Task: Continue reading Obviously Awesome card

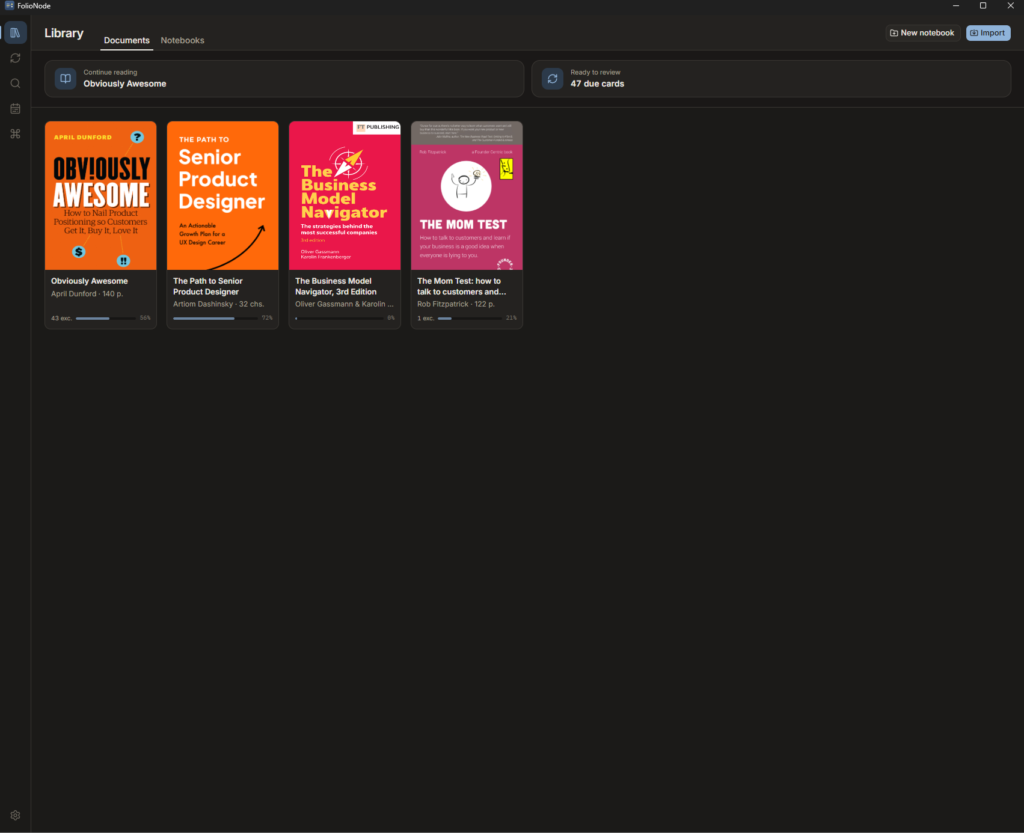Action: [x=284, y=79]
